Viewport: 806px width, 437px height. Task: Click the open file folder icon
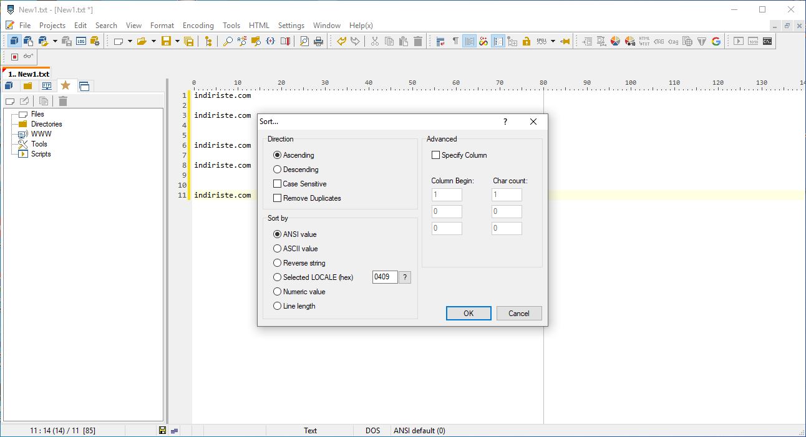pos(142,41)
